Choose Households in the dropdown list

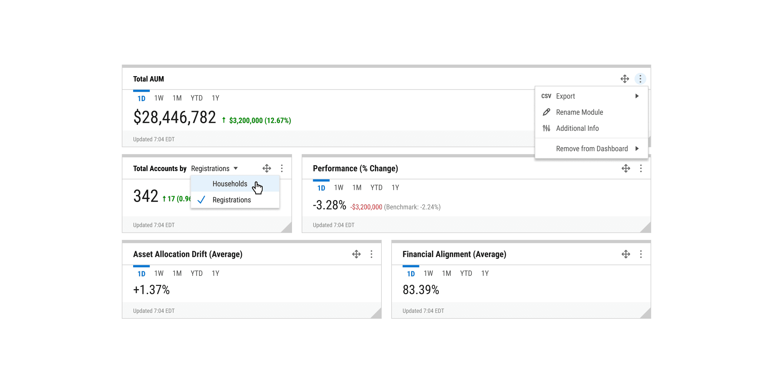point(230,184)
